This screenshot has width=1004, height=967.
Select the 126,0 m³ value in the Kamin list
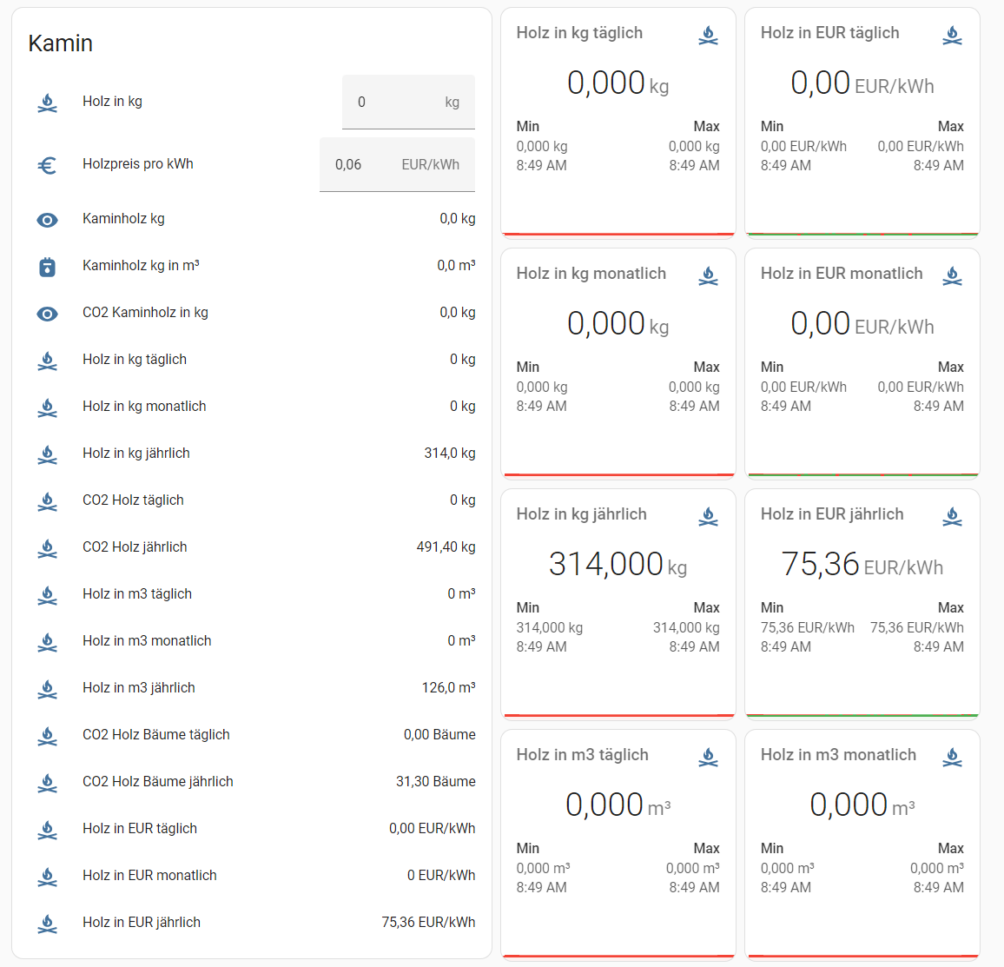448,688
